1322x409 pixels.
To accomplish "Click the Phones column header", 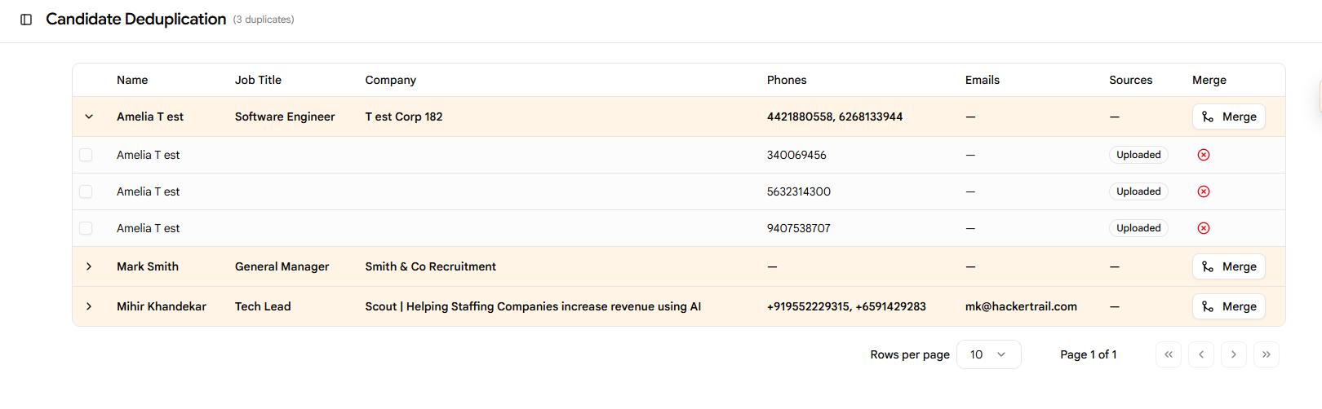I will (787, 80).
